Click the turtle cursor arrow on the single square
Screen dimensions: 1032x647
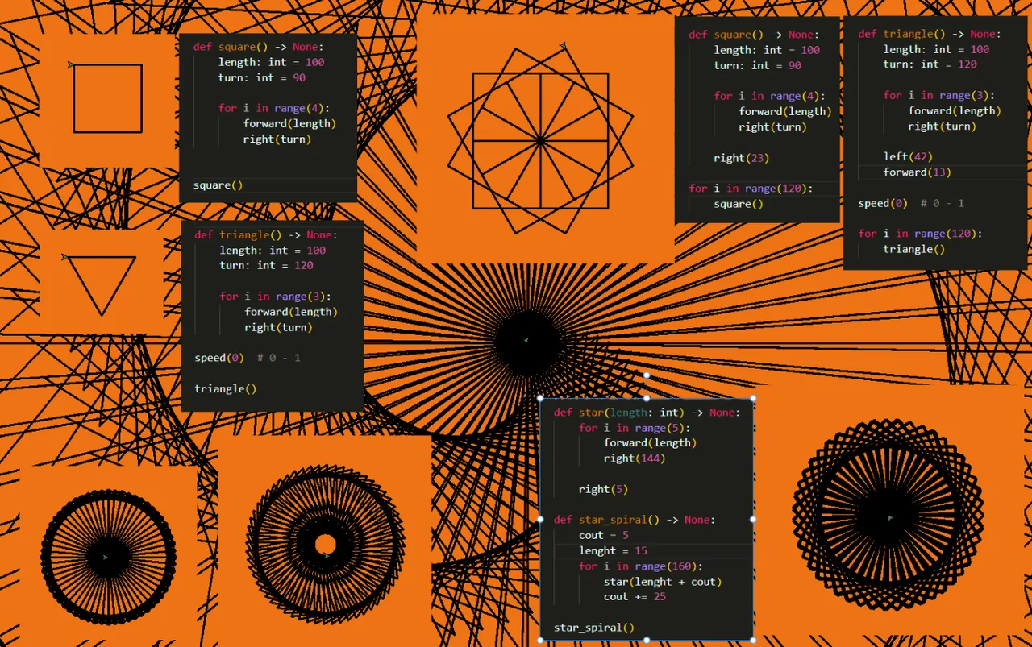(71, 64)
